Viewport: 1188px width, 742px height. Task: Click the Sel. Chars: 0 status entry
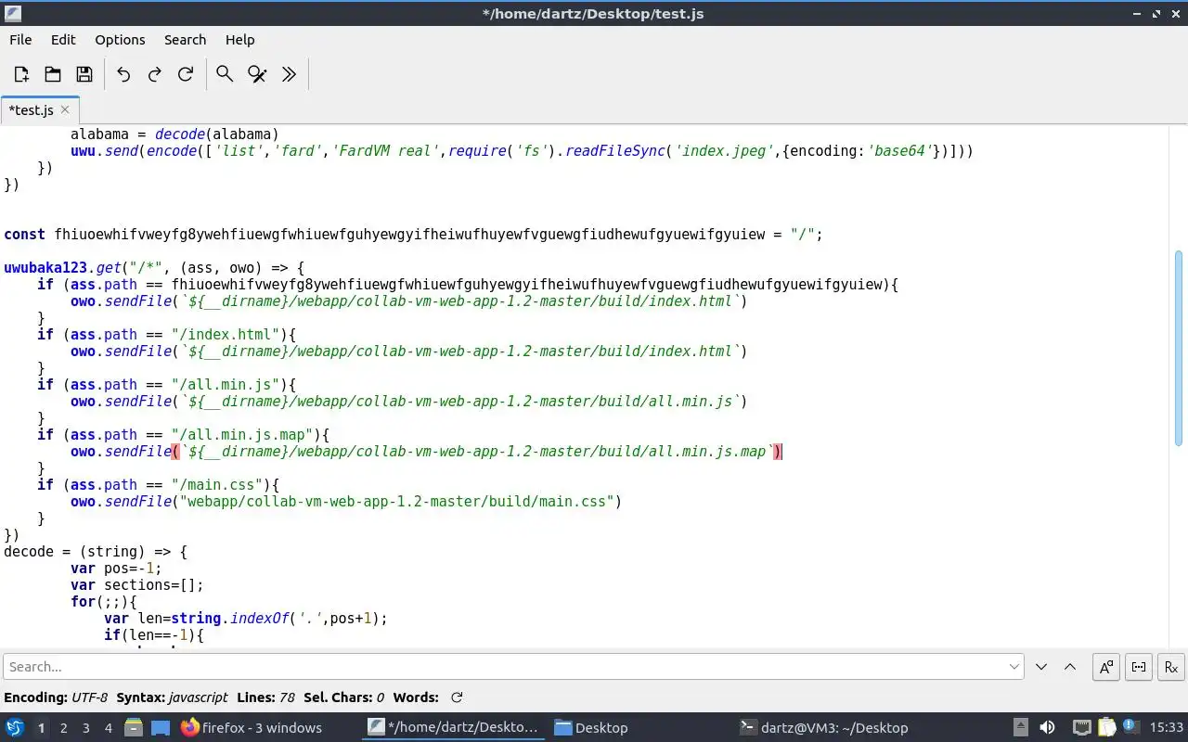tap(343, 697)
